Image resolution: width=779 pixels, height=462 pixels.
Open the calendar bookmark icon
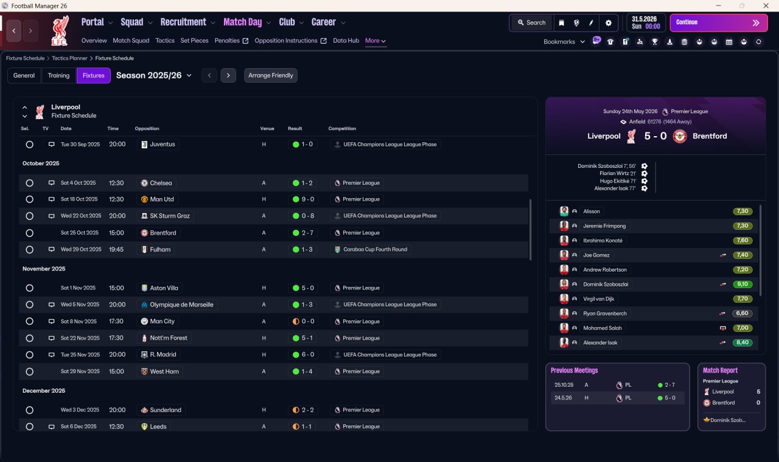(x=728, y=42)
